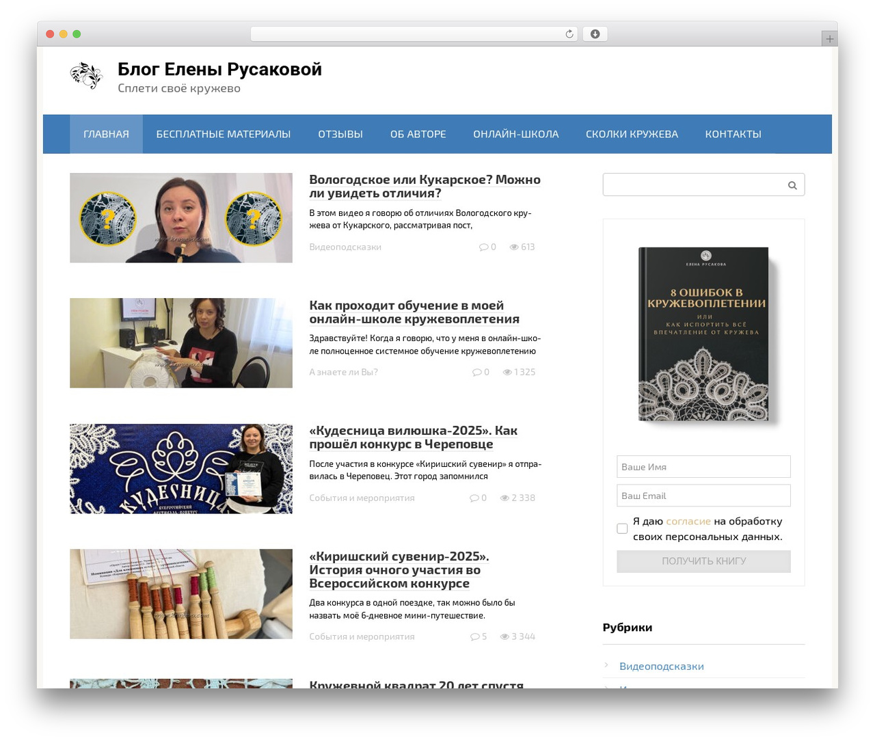Image resolution: width=875 pixels, height=741 pixels.
Task: Click the Блог Елены Русаковой site title
Action: pyautogui.click(x=219, y=69)
